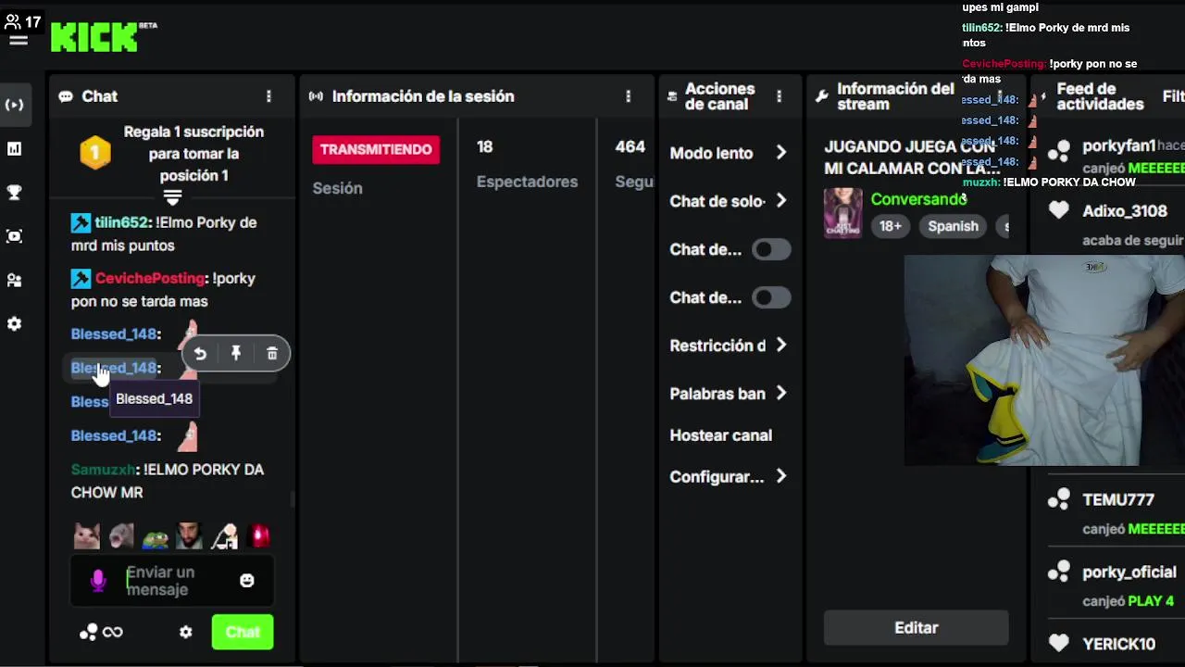Open the Filt... option in Feed de actividades
The height and width of the screenshot is (667, 1185).
1173,96
